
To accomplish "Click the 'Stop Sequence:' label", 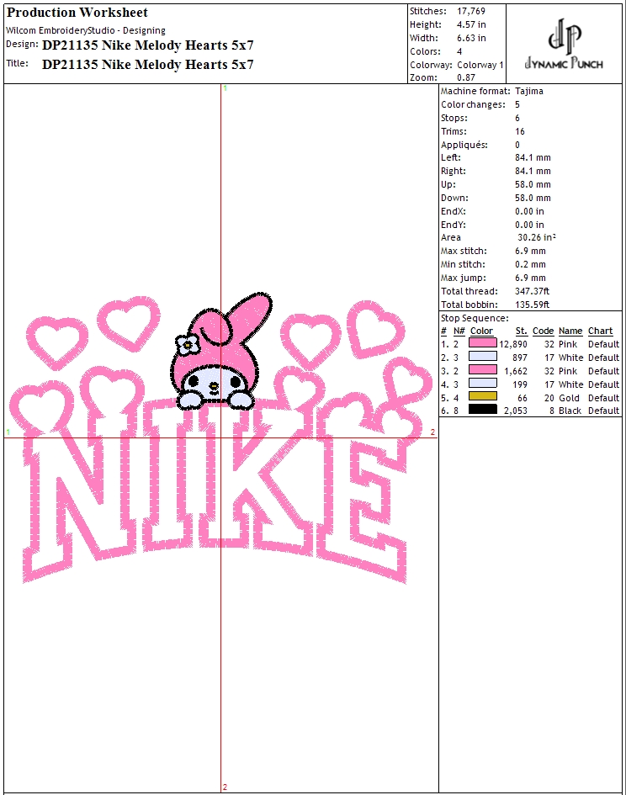I will point(475,318).
